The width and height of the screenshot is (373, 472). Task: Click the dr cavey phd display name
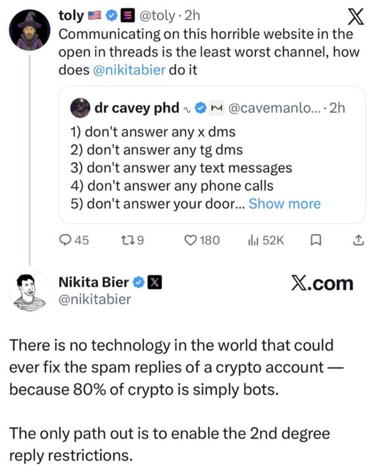(x=137, y=108)
